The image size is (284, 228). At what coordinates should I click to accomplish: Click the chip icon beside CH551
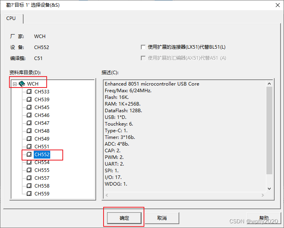29,146
